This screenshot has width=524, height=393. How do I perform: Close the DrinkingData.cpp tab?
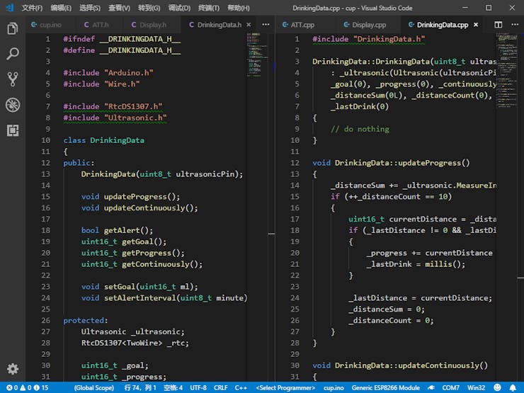475,24
